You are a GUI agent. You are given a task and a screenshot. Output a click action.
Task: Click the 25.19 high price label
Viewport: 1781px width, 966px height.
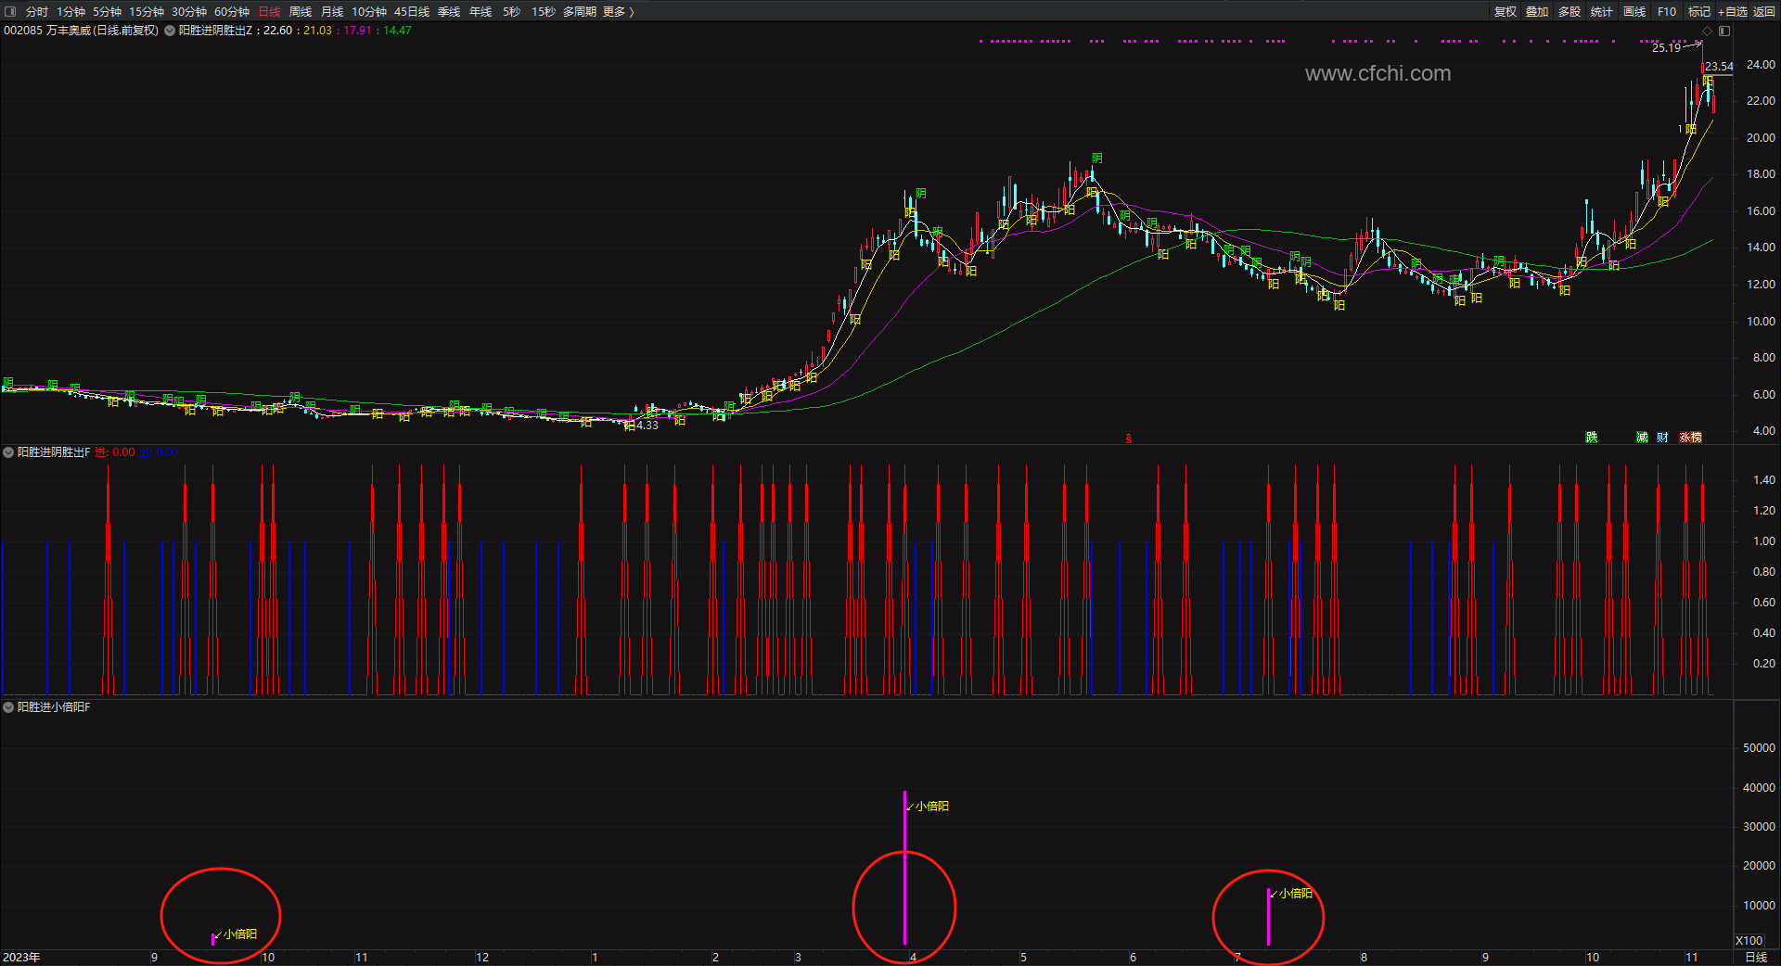tap(1666, 47)
